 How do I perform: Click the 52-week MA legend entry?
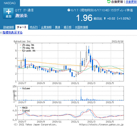(x=27, y=51)
